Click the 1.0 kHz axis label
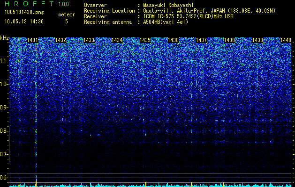This screenshot has width=295, height=187. click(4, 84)
